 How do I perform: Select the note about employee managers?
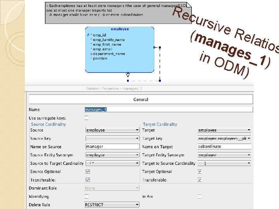tap(118, 13)
